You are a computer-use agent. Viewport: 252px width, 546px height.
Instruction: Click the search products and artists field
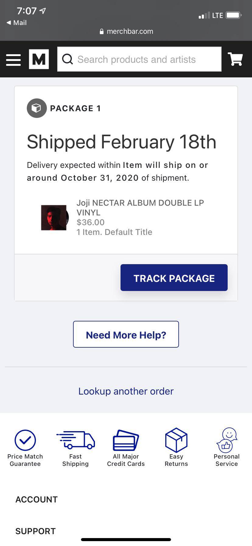pyautogui.click(x=143, y=59)
